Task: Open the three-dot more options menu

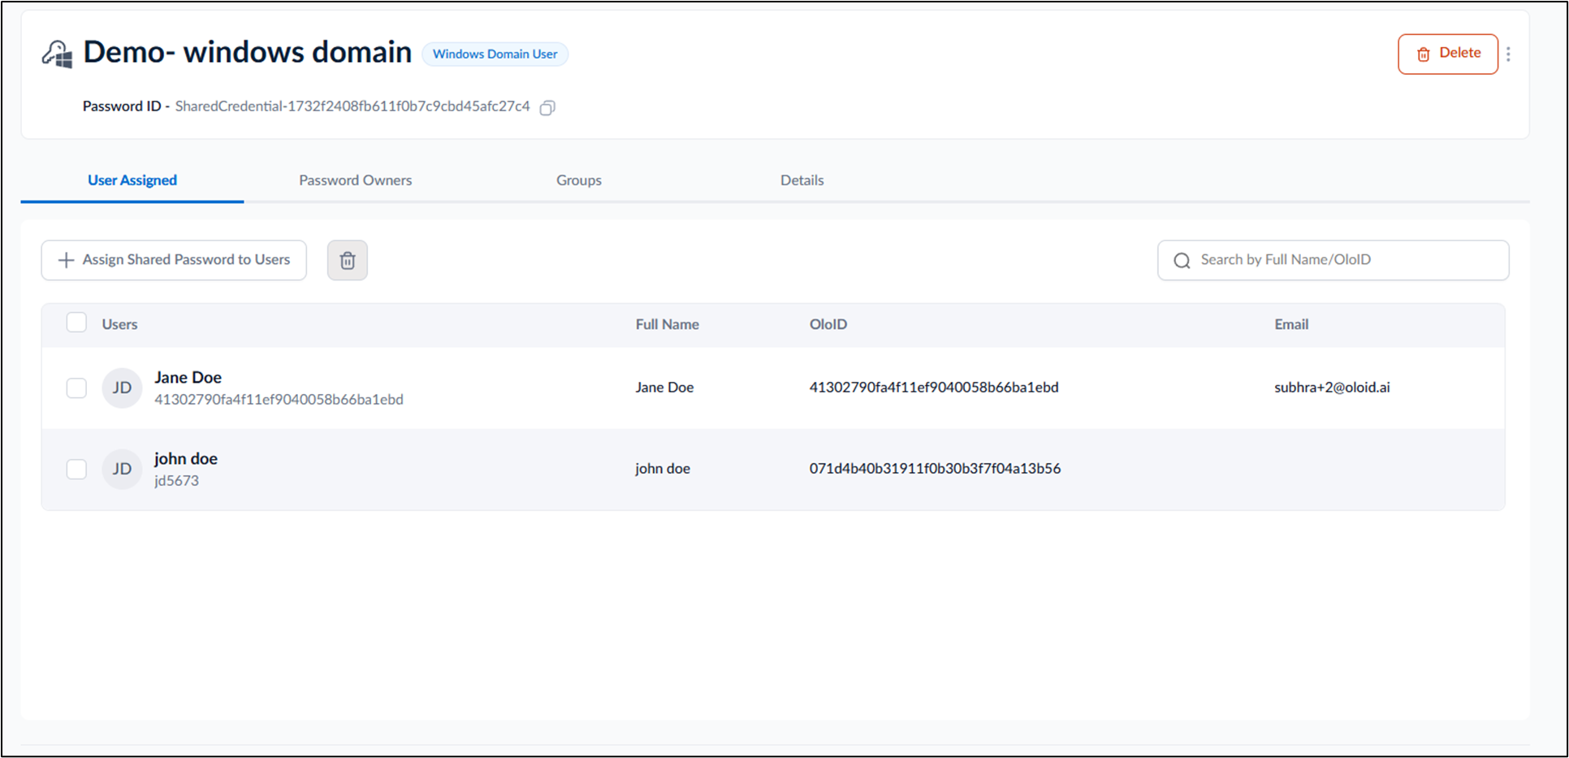Action: click(x=1508, y=54)
